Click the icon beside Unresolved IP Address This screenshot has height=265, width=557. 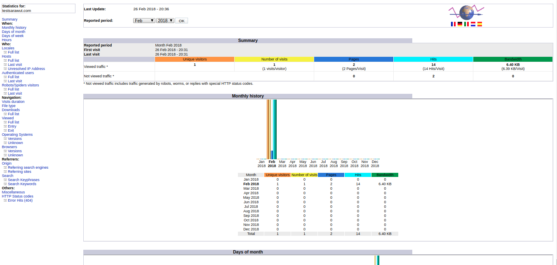[5, 69]
